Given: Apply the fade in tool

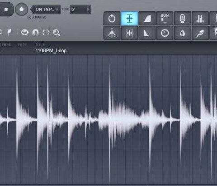Looking at the screenshot, I should pos(147,19).
